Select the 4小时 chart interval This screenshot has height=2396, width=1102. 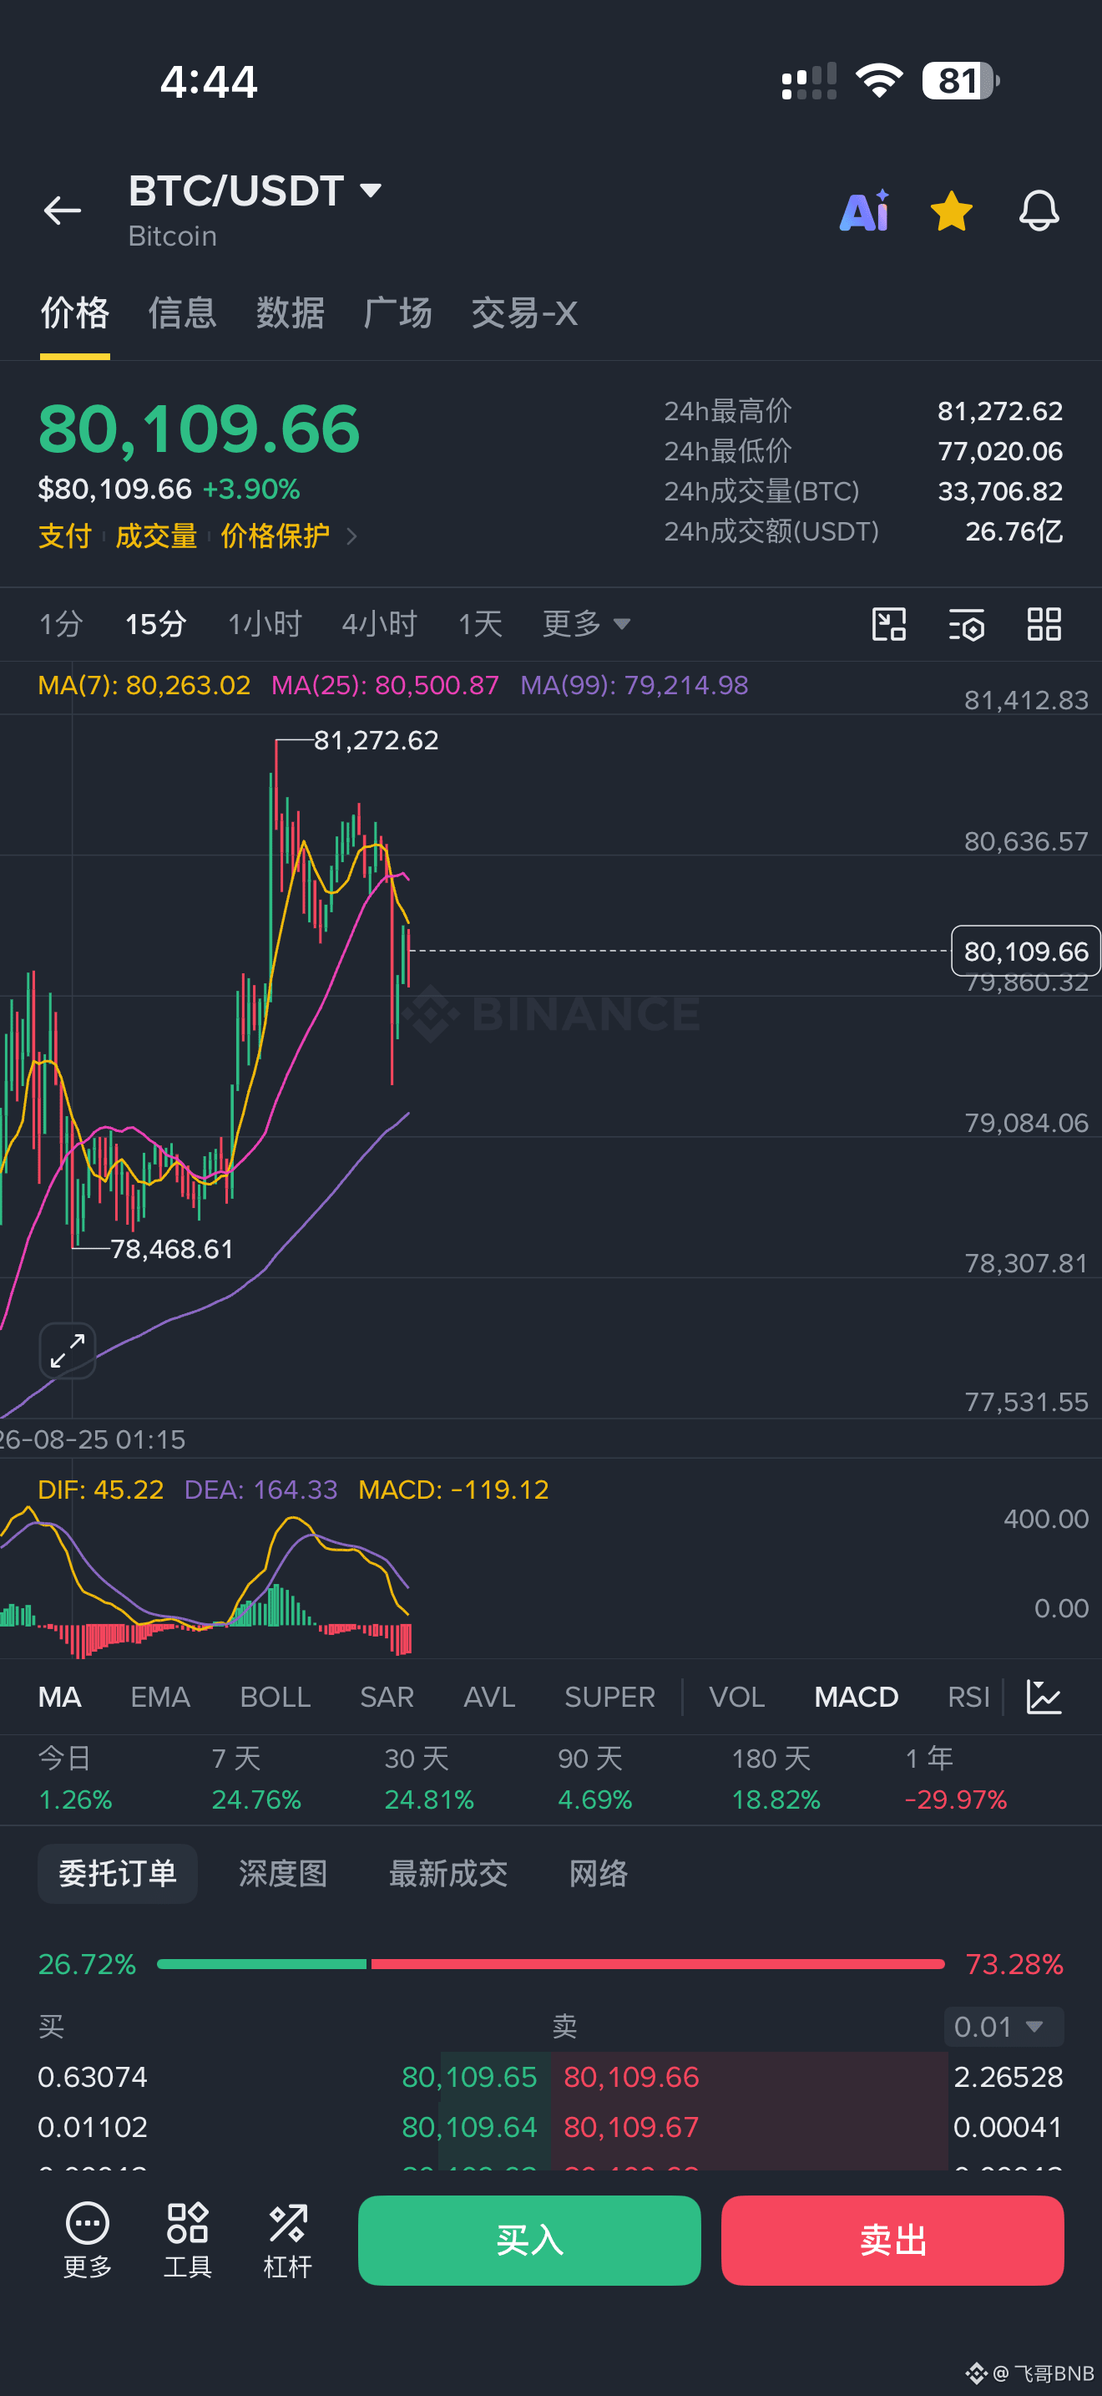[x=380, y=623]
